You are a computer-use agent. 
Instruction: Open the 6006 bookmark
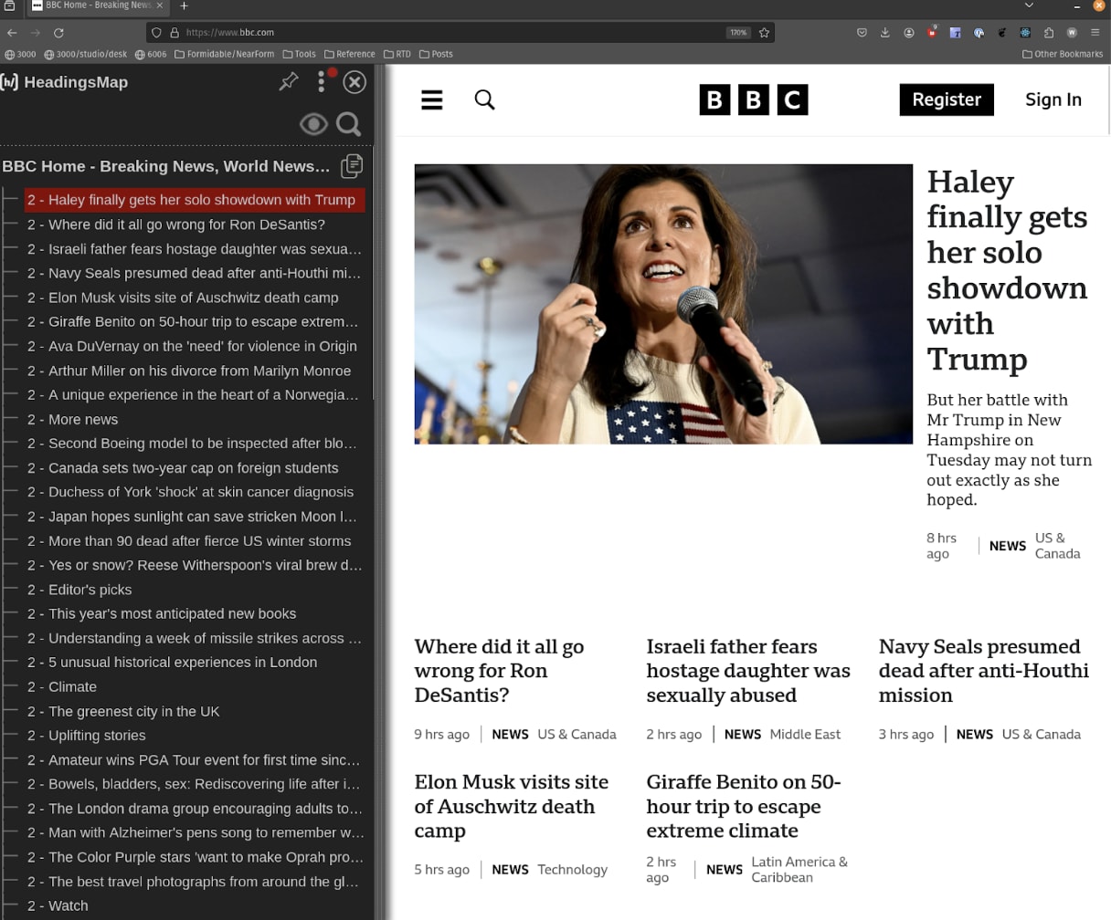(151, 54)
